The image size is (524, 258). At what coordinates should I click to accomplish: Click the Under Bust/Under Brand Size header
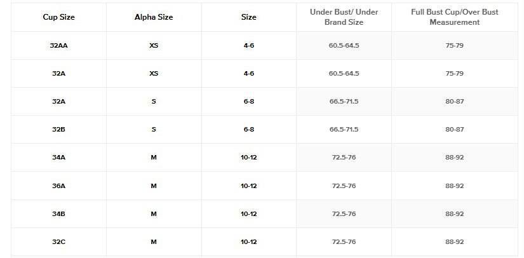pos(344,17)
